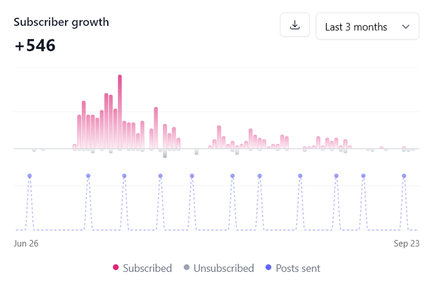
Task: Click the Jun 26 axis label
Action: point(26,244)
